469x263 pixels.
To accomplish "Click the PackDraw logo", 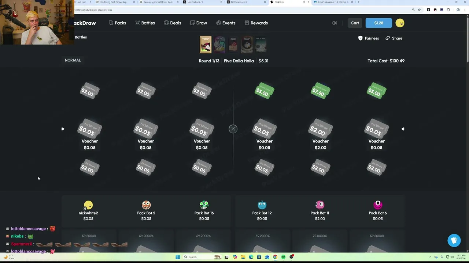I will point(85,23).
